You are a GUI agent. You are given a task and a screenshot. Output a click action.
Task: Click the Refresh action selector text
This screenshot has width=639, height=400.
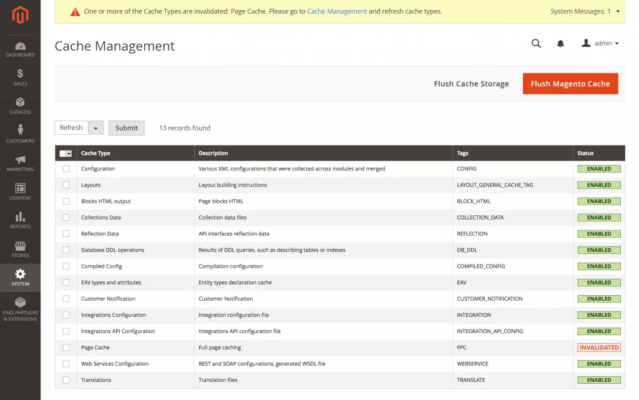click(x=71, y=128)
